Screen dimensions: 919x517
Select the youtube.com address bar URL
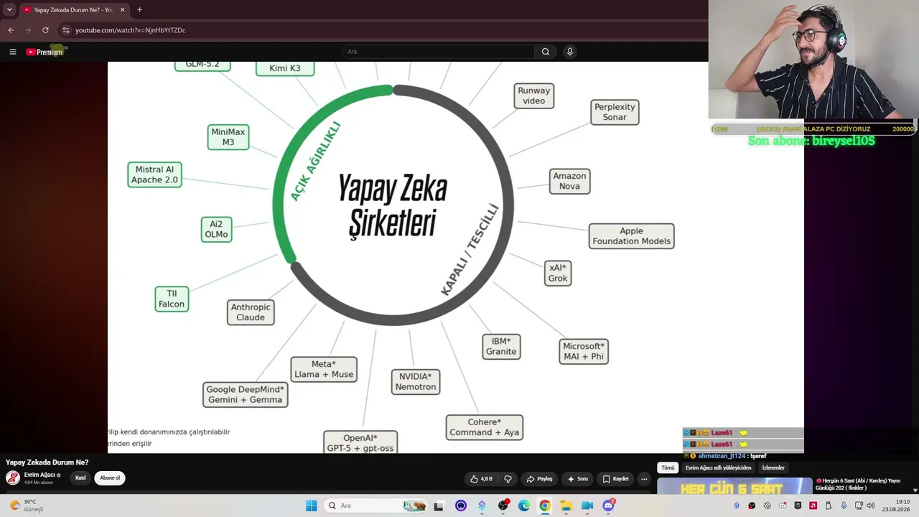[131, 30]
